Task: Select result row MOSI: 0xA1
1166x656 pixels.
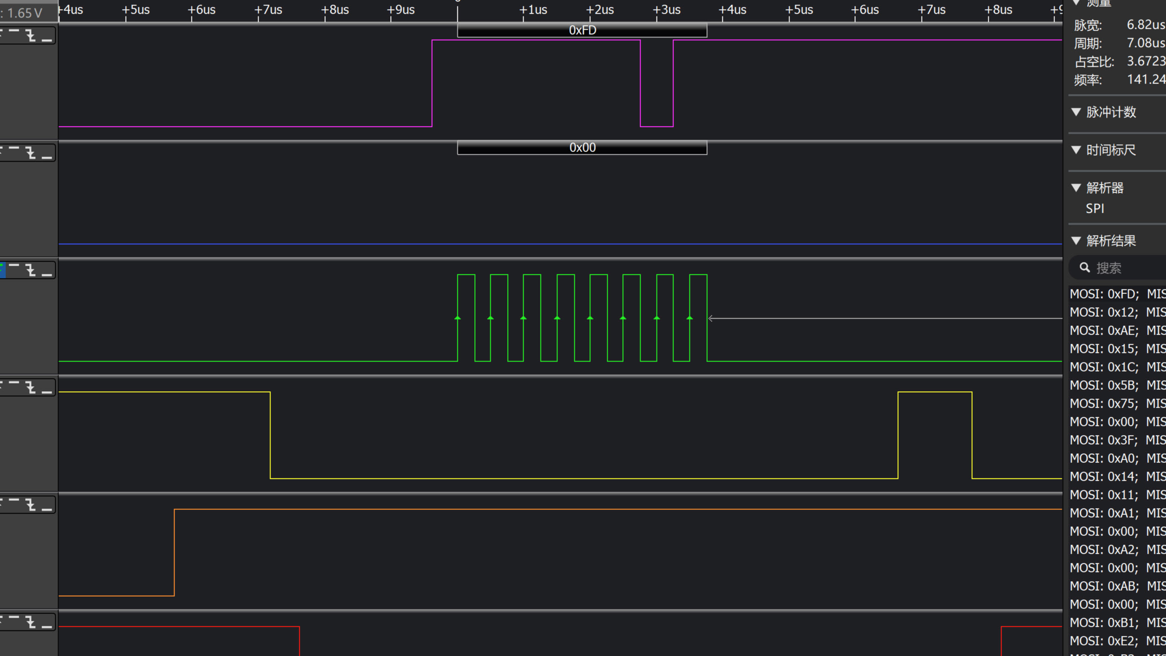Action: 1118,513
